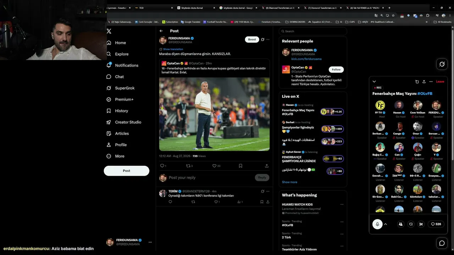Pop out the Space panel with the arrow icon

417,81
